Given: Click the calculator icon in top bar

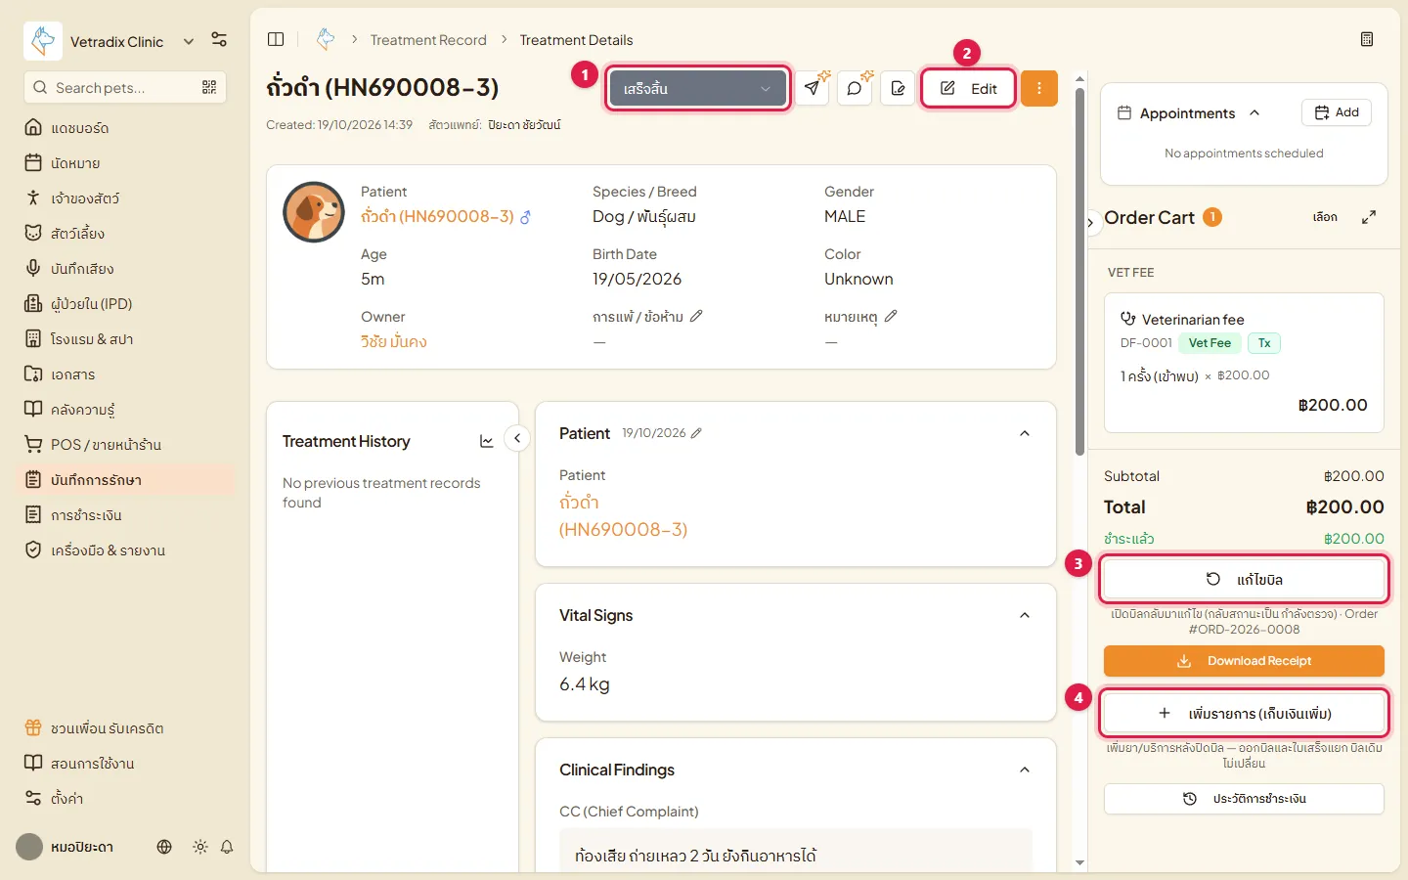Looking at the screenshot, I should [1367, 39].
